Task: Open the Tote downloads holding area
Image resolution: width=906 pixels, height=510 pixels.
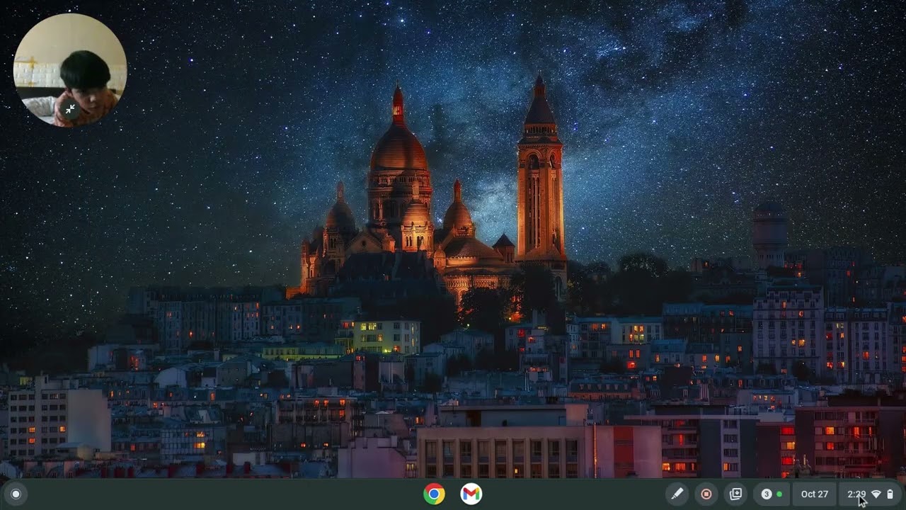Action: (736, 494)
